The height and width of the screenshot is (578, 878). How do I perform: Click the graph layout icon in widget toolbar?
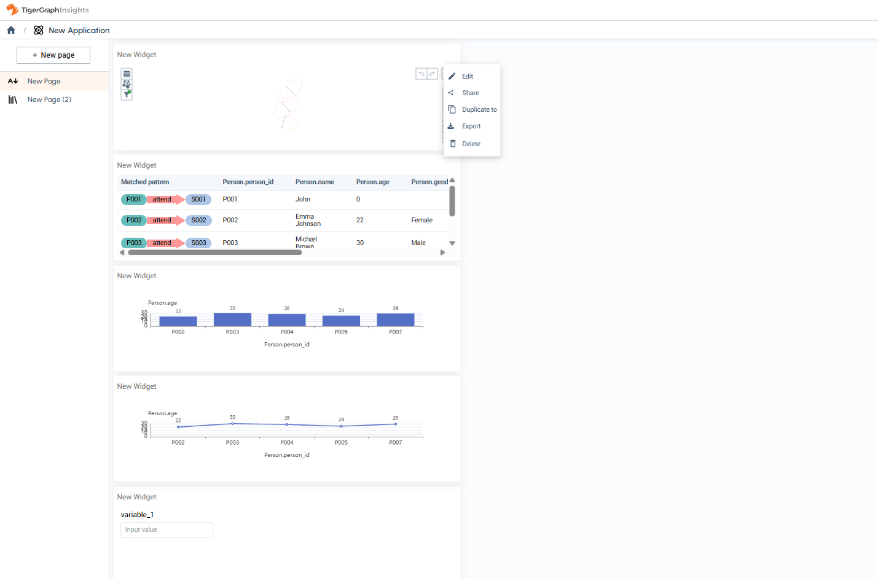coord(127,84)
